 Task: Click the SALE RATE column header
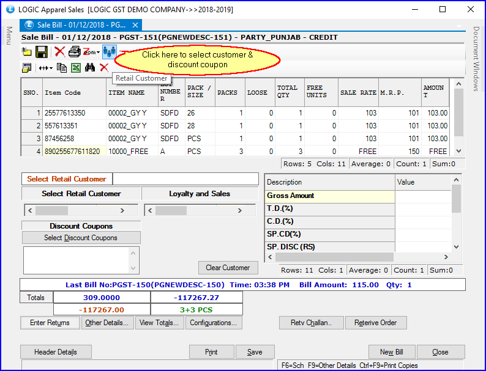pyautogui.click(x=358, y=92)
